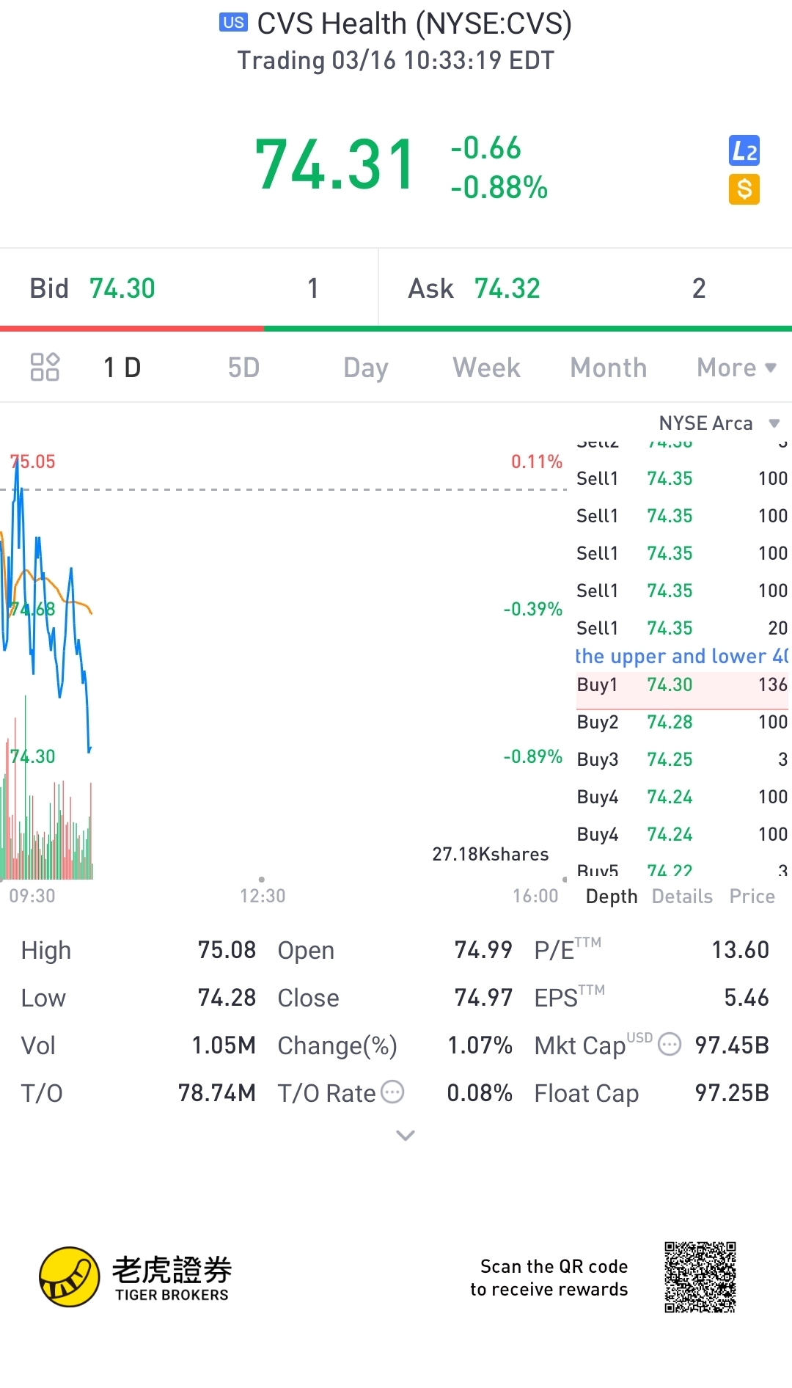Tap the Bid 74.30 quote cell
792x1388 pixels.
[189, 288]
